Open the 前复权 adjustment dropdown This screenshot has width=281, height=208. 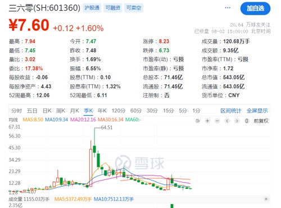coord(261,121)
